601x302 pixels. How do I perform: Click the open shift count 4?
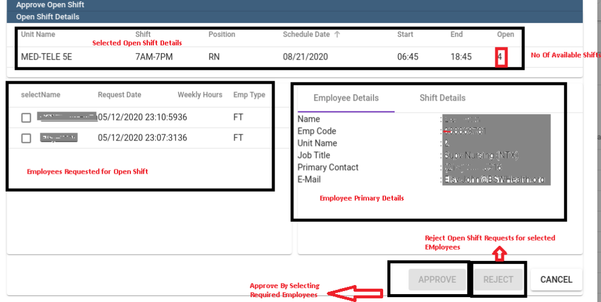[x=500, y=58]
